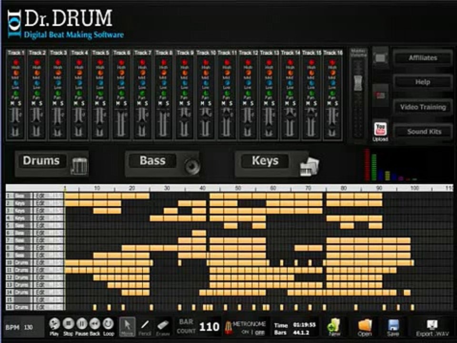Viewport: 457px width, 343px height.
Task: Click Edit on sequencer row 1 Bass
Action: coord(48,196)
